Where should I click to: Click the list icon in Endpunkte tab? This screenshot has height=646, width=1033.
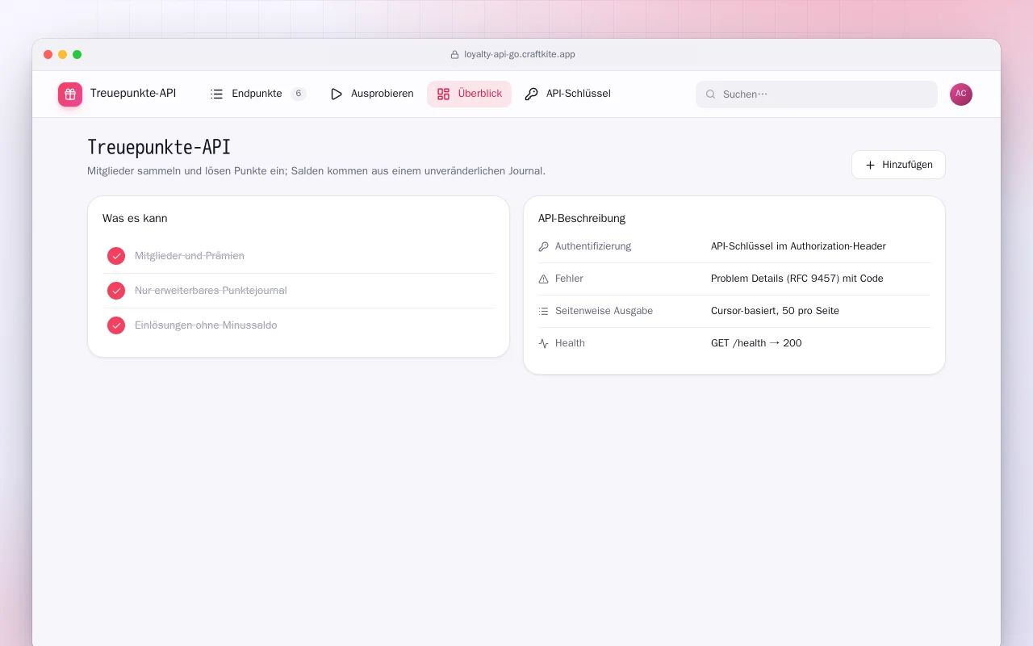pos(216,94)
